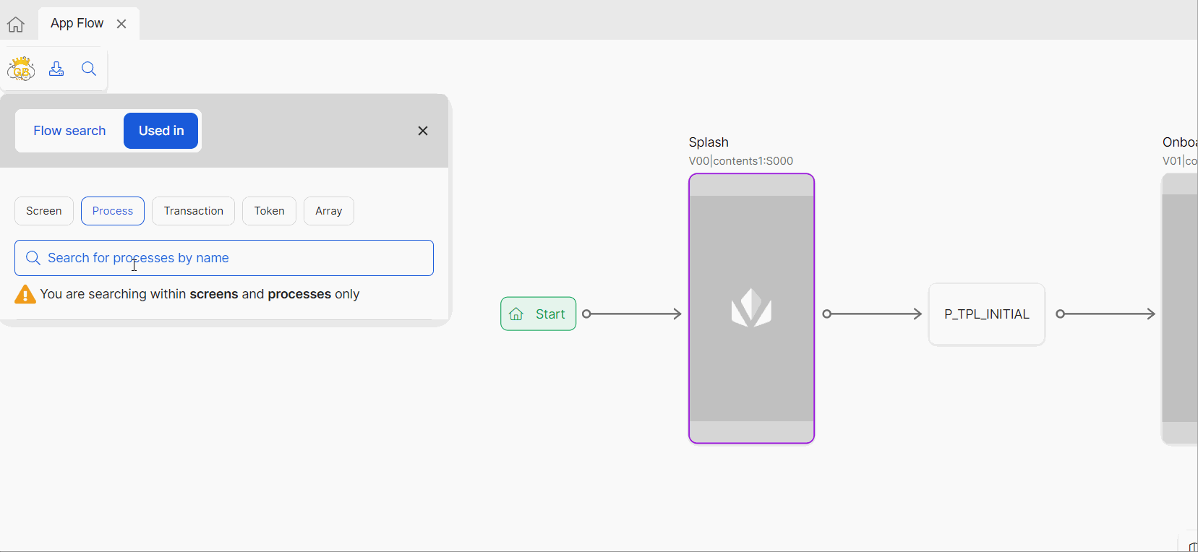This screenshot has height=552, width=1198.
Task: Select the Token filter chip
Action: pyautogui.click(x=269, y=211)
